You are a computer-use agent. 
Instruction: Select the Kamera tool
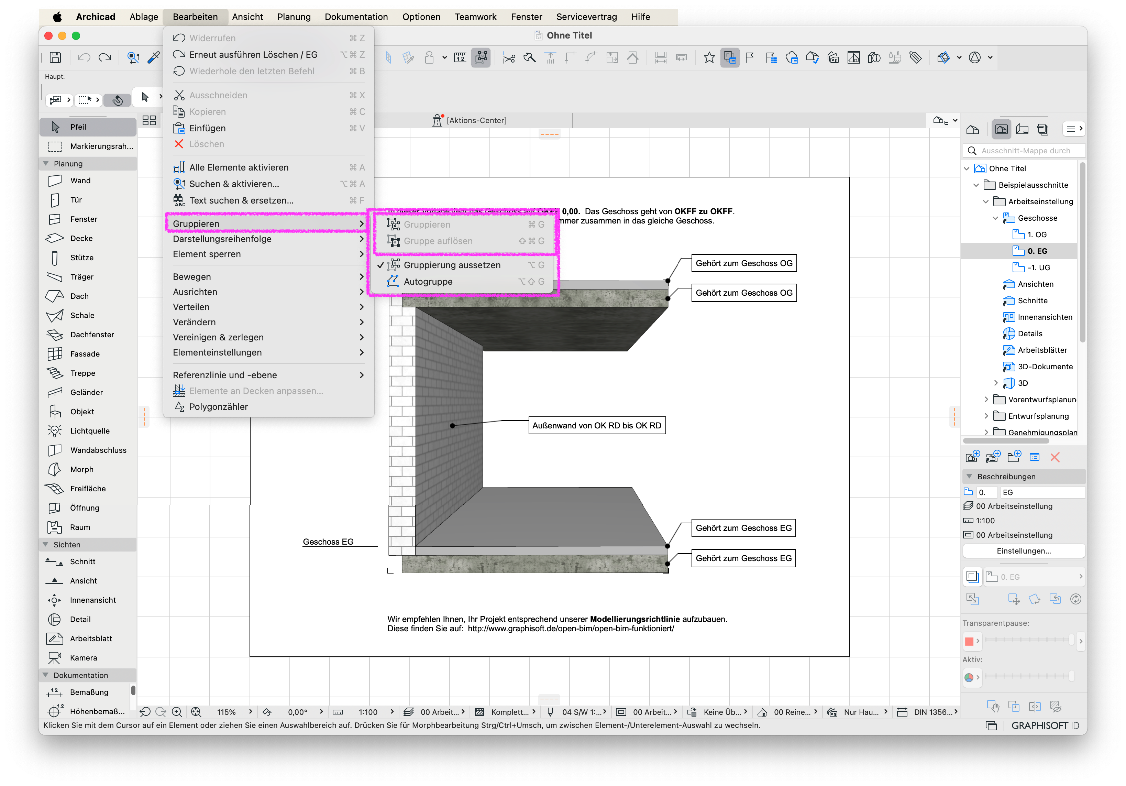(87, 657)
